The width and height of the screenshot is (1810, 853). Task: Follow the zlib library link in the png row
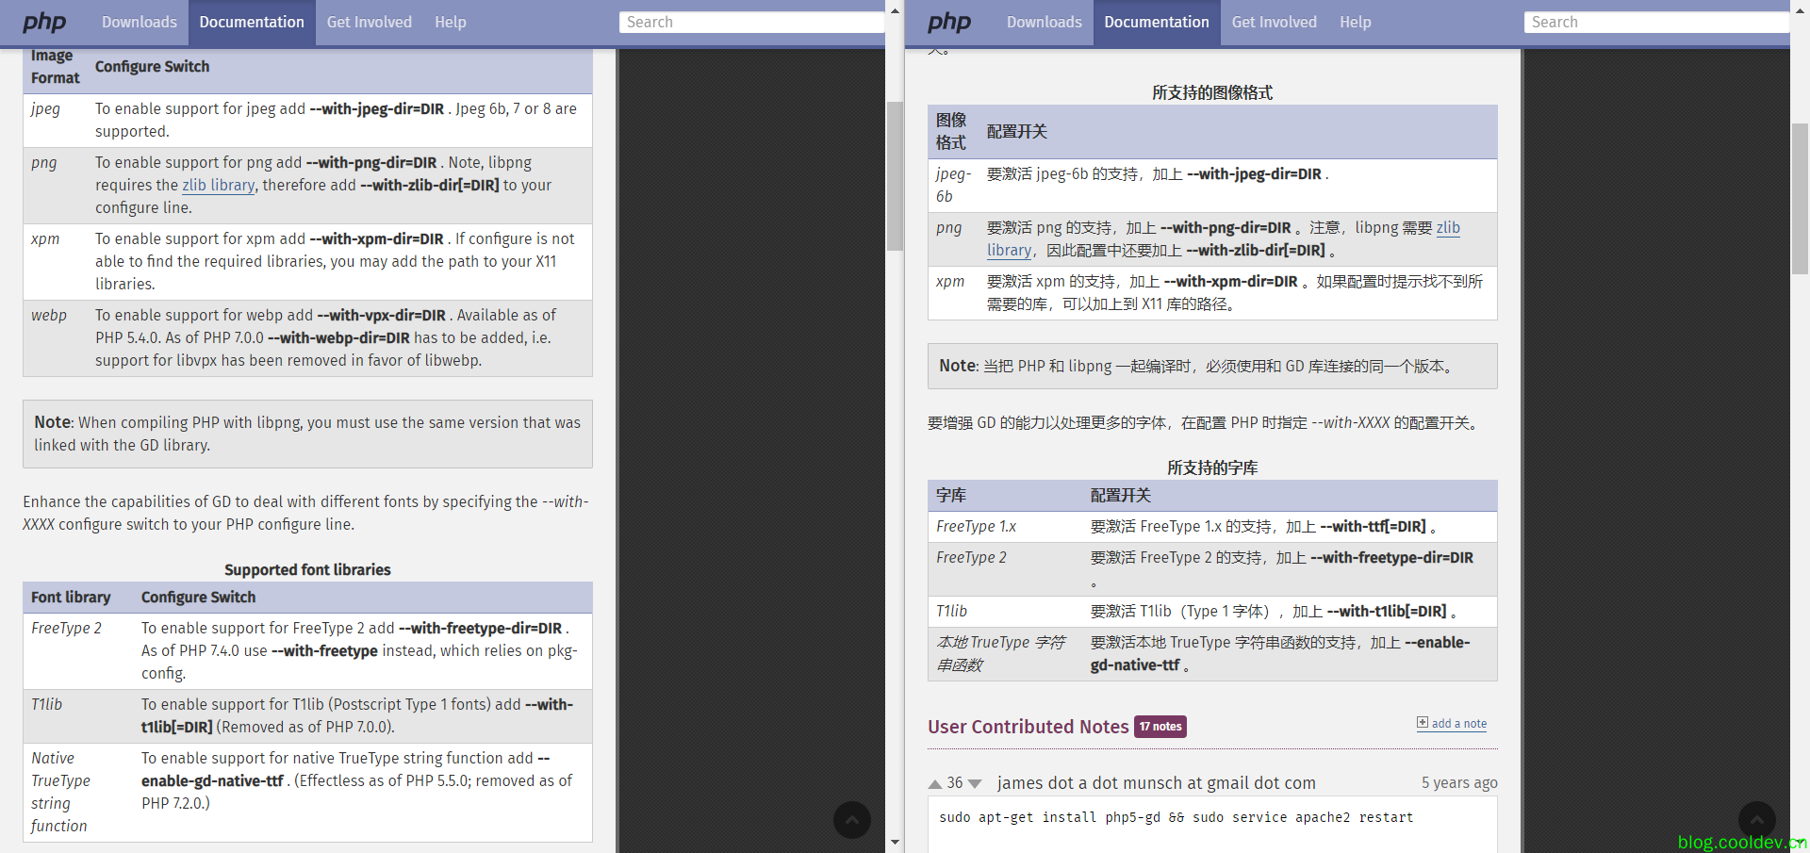pos(218,186)
